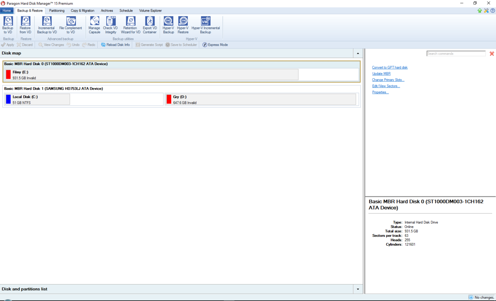Screen dimensions: 496x301
Task: Open the Volume Explorer tab
Action: coord(150,10)
